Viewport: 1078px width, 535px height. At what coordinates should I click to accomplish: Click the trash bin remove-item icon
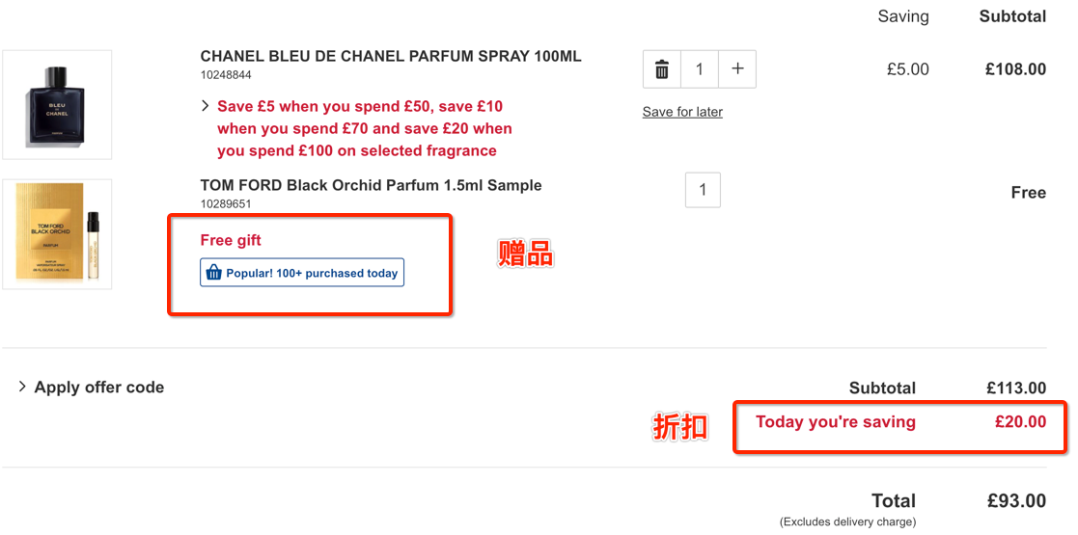click(x=661, y=69)
